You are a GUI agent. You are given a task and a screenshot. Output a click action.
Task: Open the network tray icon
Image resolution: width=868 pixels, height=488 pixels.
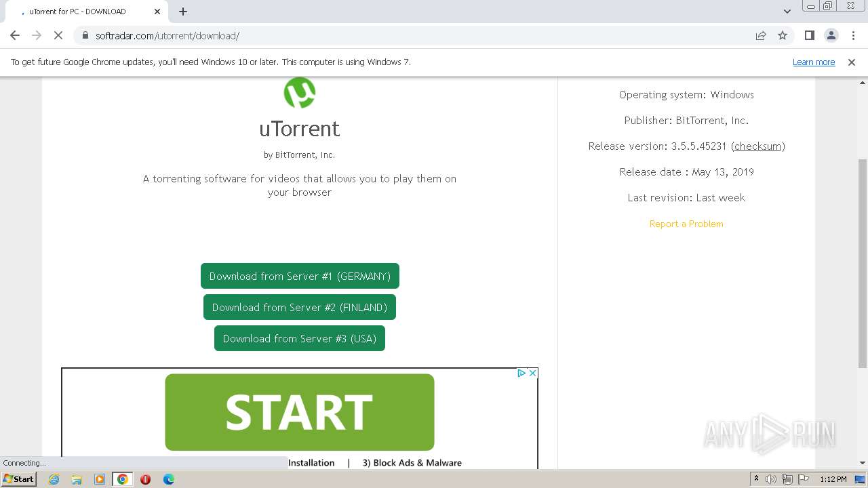787,479
